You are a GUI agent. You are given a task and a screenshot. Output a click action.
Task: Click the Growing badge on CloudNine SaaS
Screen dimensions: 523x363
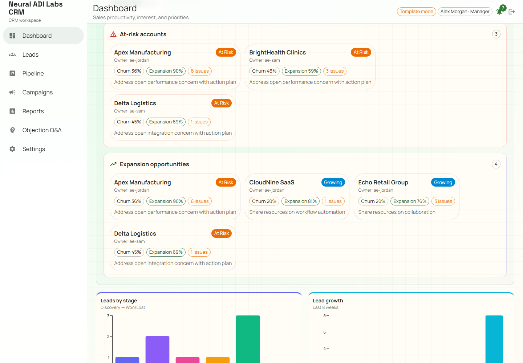(333, 182)
